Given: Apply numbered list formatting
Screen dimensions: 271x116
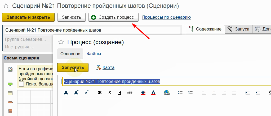Looking at the screenshot, I should [x=190, y=93].
